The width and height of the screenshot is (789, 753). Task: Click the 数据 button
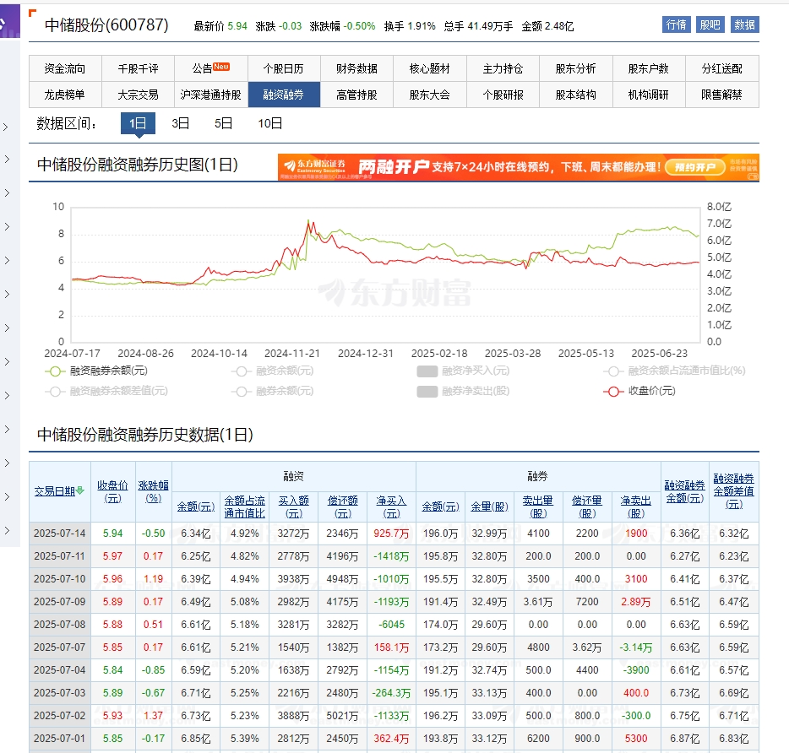(x=744, y=24)
